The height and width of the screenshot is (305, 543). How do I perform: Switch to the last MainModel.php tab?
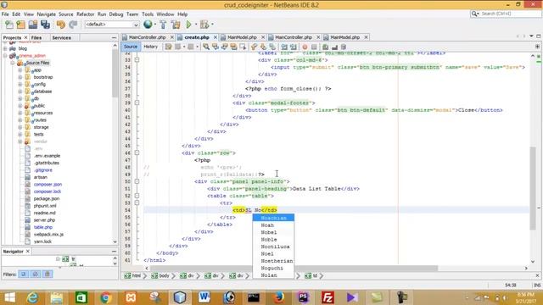pyautogui.click(x=345, y=37)
